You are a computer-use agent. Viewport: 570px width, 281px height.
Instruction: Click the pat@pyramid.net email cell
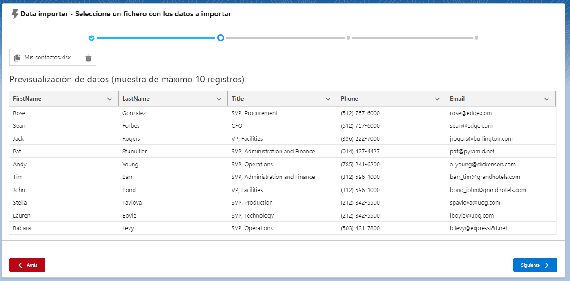pyautogui.click(x=501, y=152)
